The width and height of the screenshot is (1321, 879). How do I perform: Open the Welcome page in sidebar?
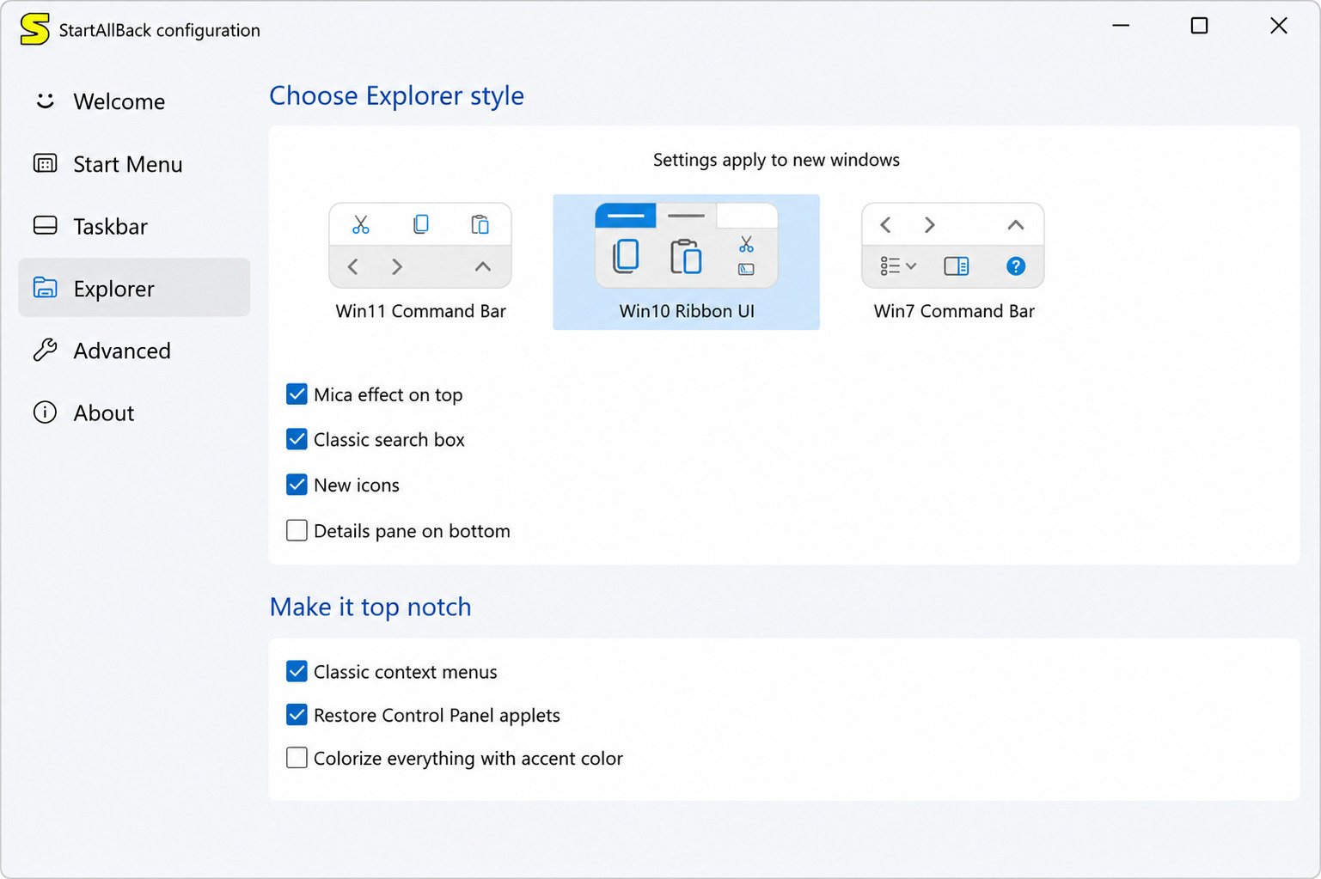point(134,101)
